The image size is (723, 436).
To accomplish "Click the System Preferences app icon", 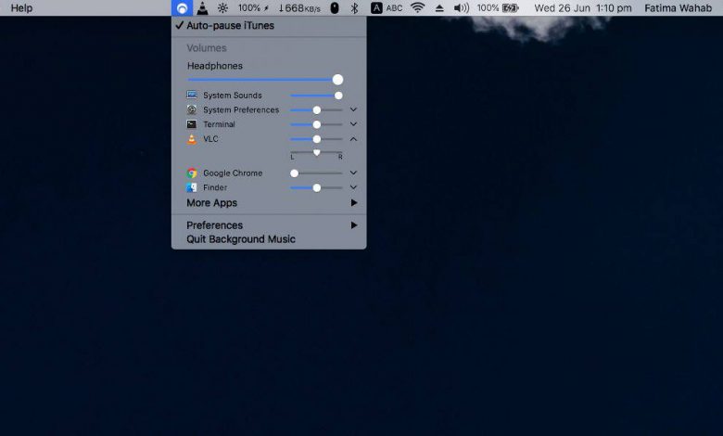I will (192, 109).
